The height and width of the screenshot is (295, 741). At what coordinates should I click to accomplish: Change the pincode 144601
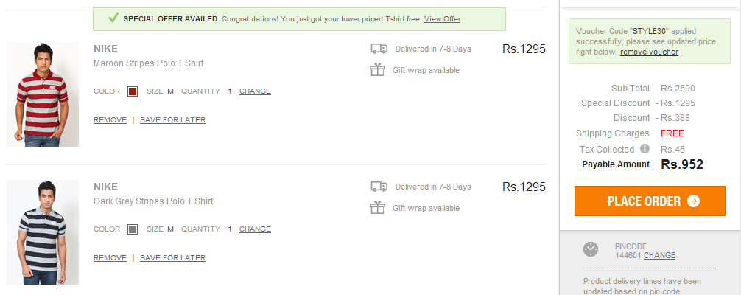click(659, 255)
